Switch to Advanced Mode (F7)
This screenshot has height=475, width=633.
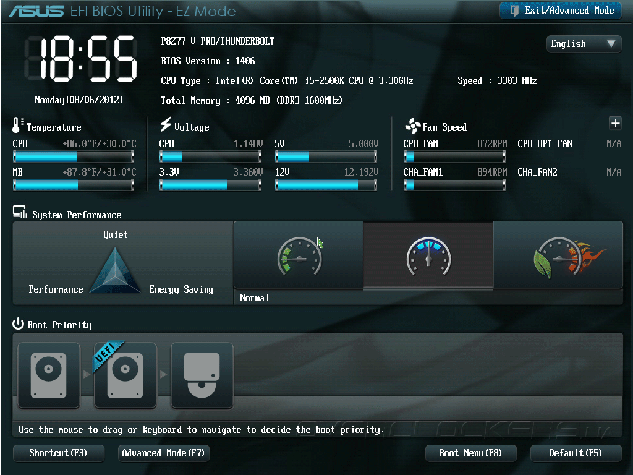tap(163, 453)
